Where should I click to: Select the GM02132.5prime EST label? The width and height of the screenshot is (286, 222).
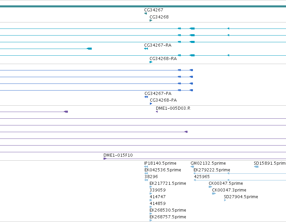(208, 163)
